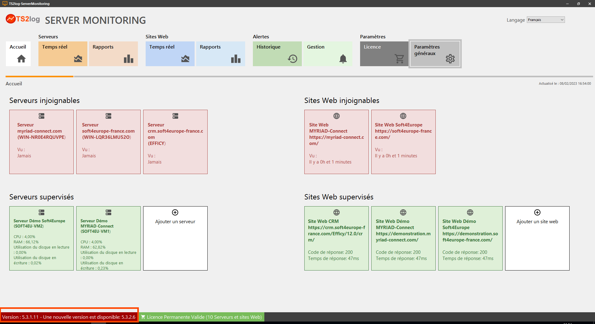Viewport: 595px width, 324px height.
Task: Click Sites Web supervisés heading
Action: click(x=339, y=197)
